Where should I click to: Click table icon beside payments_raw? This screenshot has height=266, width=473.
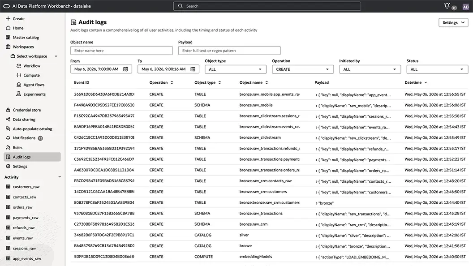click(x=8, y=218)
